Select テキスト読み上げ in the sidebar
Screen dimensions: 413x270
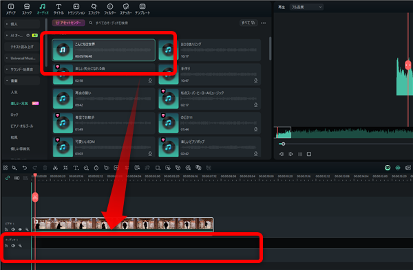pos(22,47)
